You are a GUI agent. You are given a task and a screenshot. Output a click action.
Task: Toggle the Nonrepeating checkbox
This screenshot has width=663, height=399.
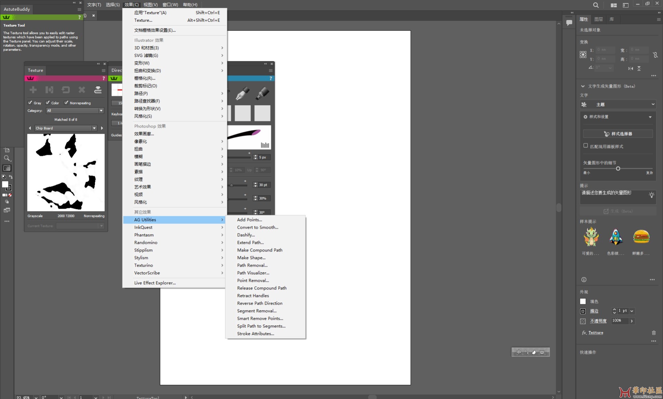coord(66,103)
